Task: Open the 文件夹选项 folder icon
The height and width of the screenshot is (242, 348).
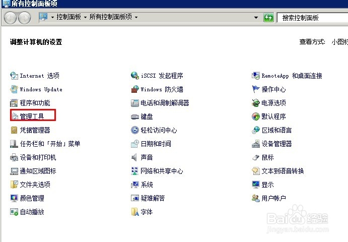Action: tap(14, 185)
